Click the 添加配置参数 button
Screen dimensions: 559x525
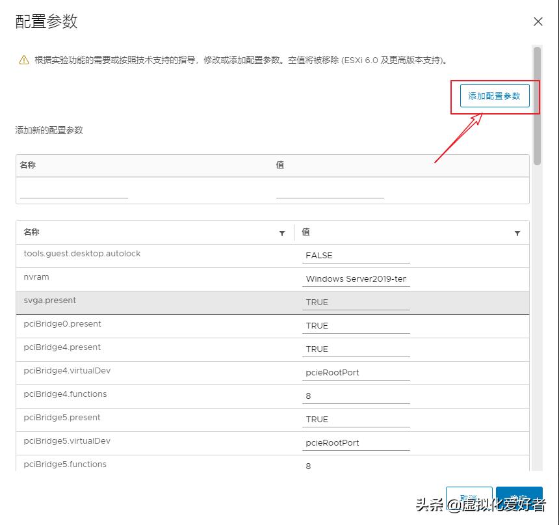pos(495,95)
